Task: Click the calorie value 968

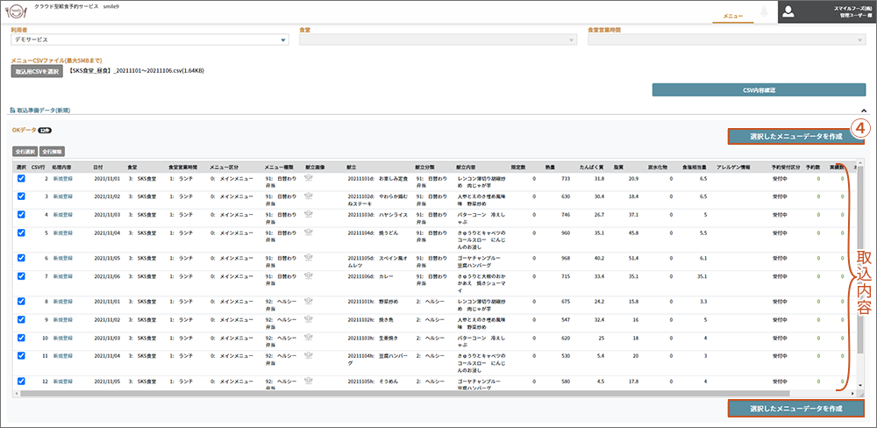Action: pyautogui.click(x=566, y=258)
